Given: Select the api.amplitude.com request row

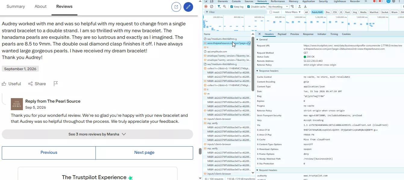Looking at the screenshot, I should point(227,51).
